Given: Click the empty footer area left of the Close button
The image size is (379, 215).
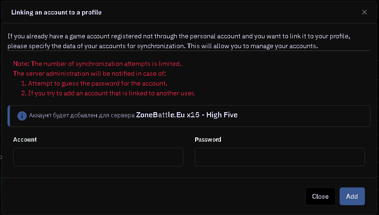Looking at the screenshot, I should pos(155,196).
